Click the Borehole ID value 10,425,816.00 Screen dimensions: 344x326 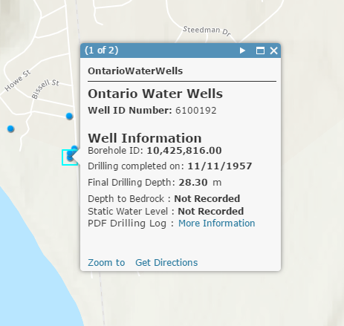(x=184, y=151)
